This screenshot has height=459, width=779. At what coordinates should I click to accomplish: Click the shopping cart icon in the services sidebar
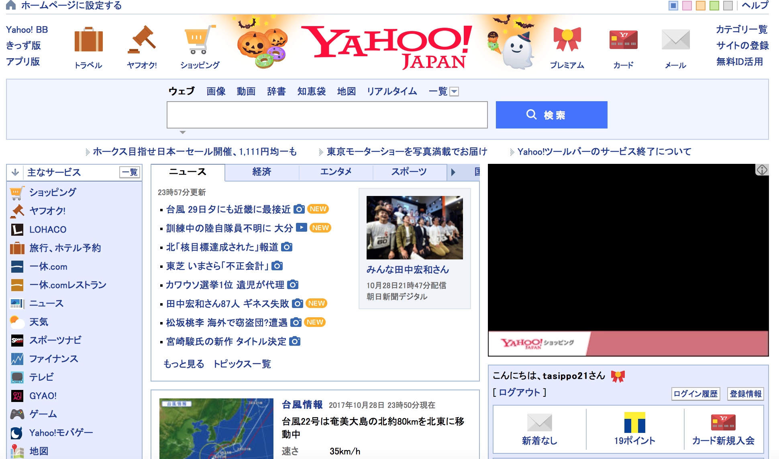(17, 192)
